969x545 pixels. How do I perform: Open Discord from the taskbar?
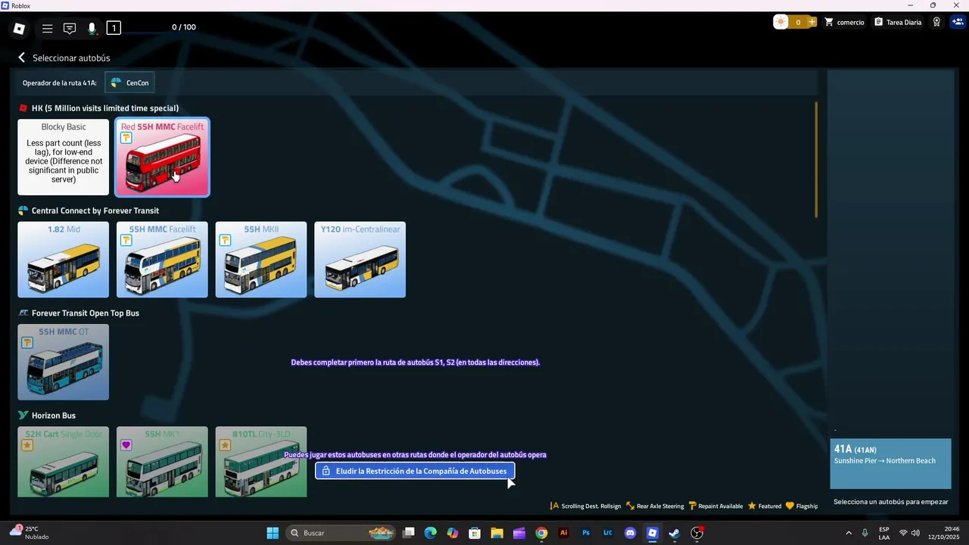630,533
